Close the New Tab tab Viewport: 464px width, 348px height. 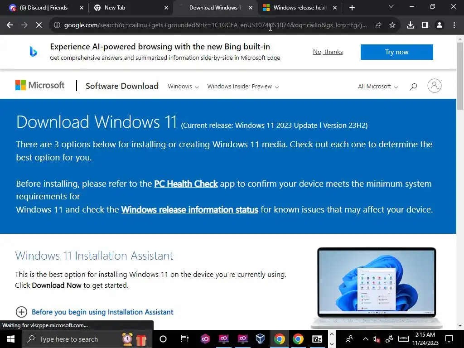point(166,8)
